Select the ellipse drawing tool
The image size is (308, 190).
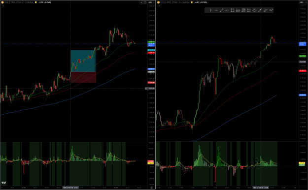254,10
